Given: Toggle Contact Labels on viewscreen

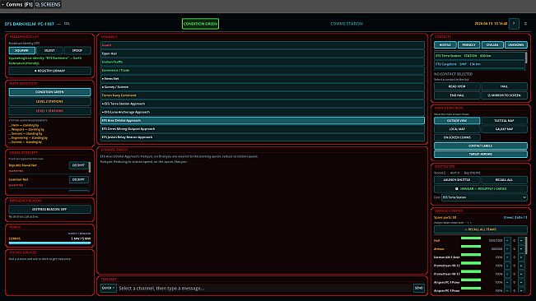Looking at the screenshot, I should 480,146.
